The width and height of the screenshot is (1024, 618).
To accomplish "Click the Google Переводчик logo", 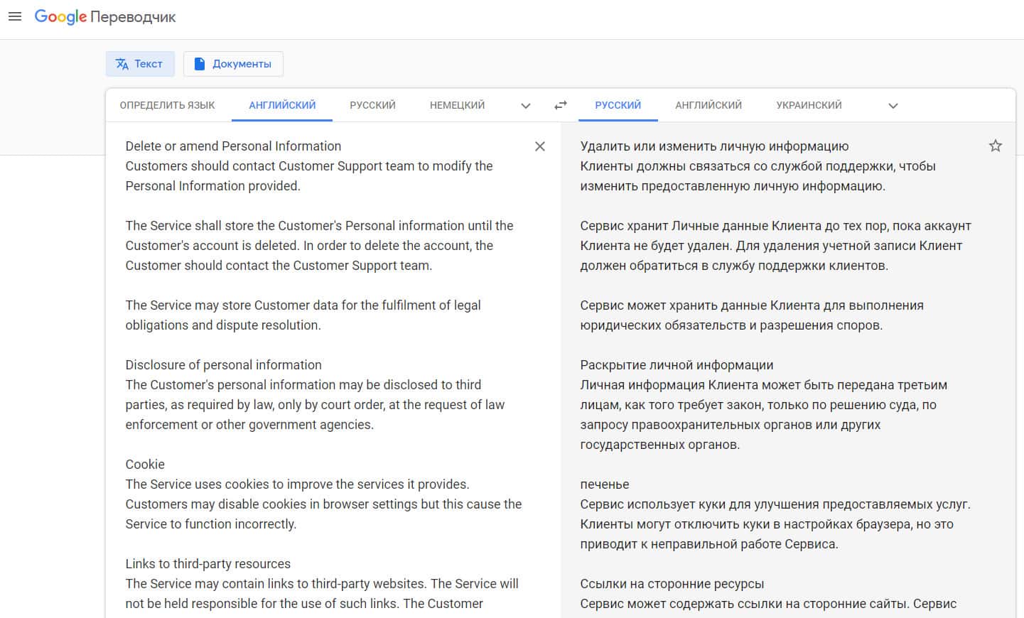I will pos(105,17).
